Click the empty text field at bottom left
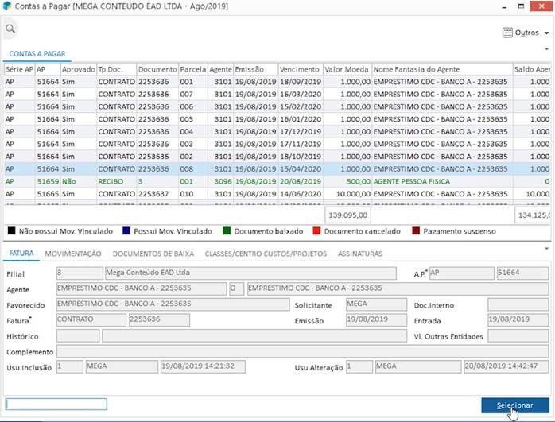555x422 pixels. point(56,405)
